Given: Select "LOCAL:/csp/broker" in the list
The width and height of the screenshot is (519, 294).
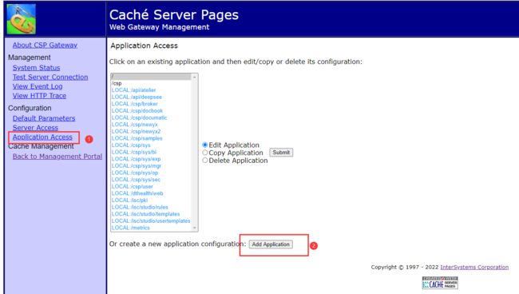Looking at the screenshot, I should 151,104.
